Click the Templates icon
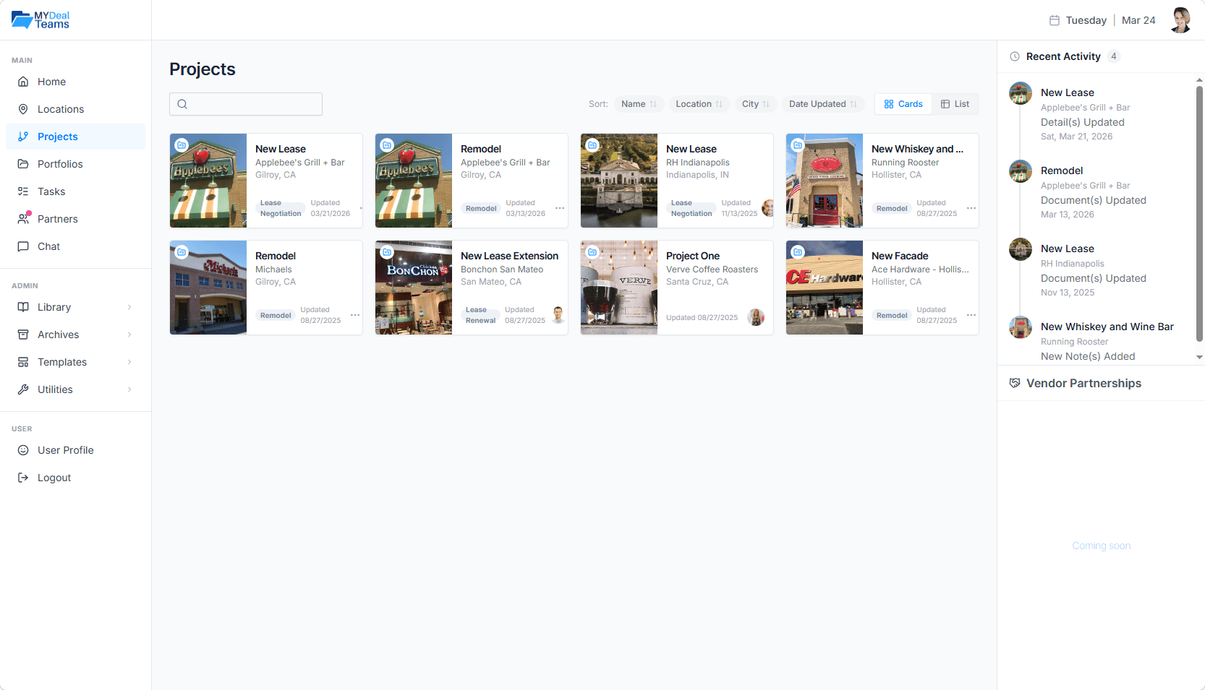The height and width of the screenshot is (690, 1205). pos(23,362)
